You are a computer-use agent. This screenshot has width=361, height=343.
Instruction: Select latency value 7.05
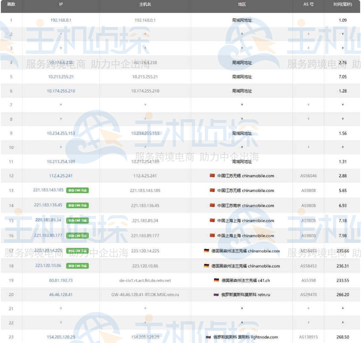tap(343, 77)
